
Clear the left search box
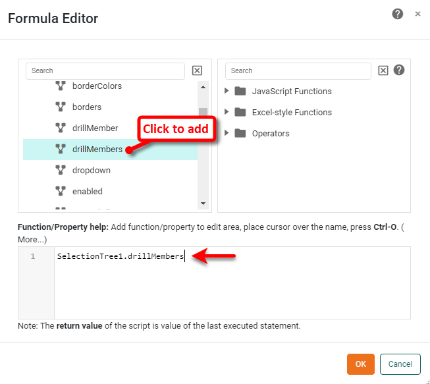[x=197, y=71]
